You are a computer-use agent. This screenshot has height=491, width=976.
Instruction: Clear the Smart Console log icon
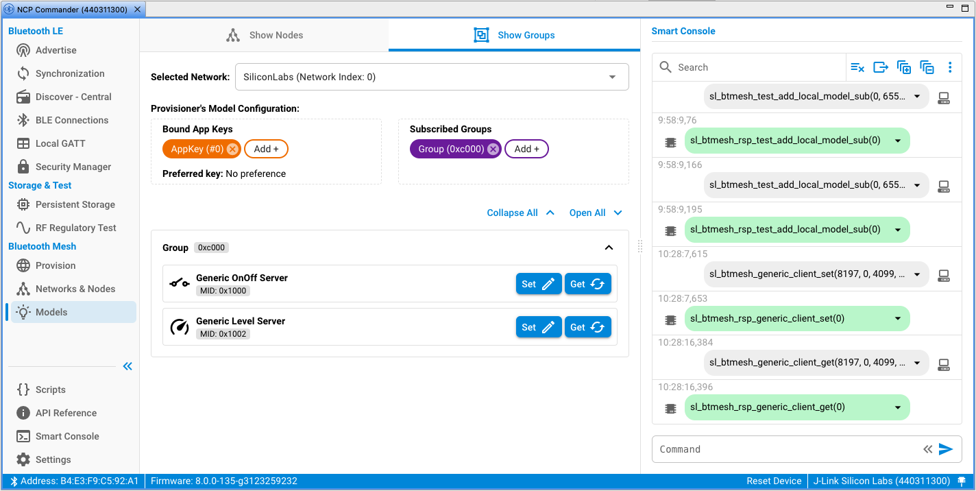(857, 67)
